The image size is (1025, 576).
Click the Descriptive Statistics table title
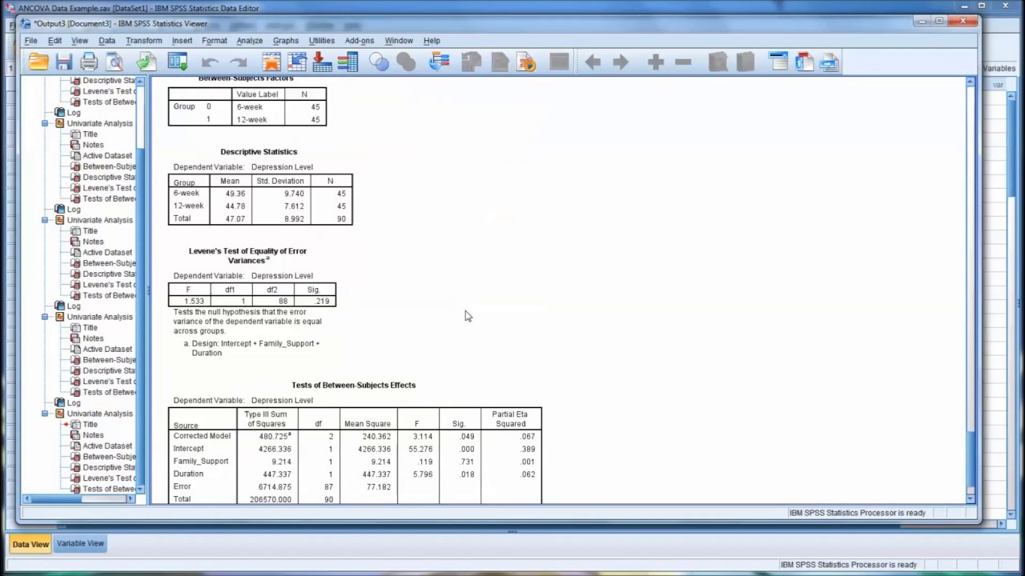coord(259,152)
